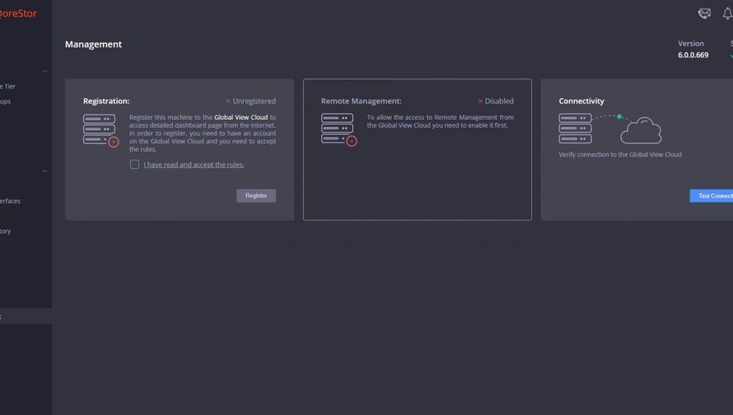Go to the "tory" sidebar item
Screen dimensions: 733x415
[6, 231]
